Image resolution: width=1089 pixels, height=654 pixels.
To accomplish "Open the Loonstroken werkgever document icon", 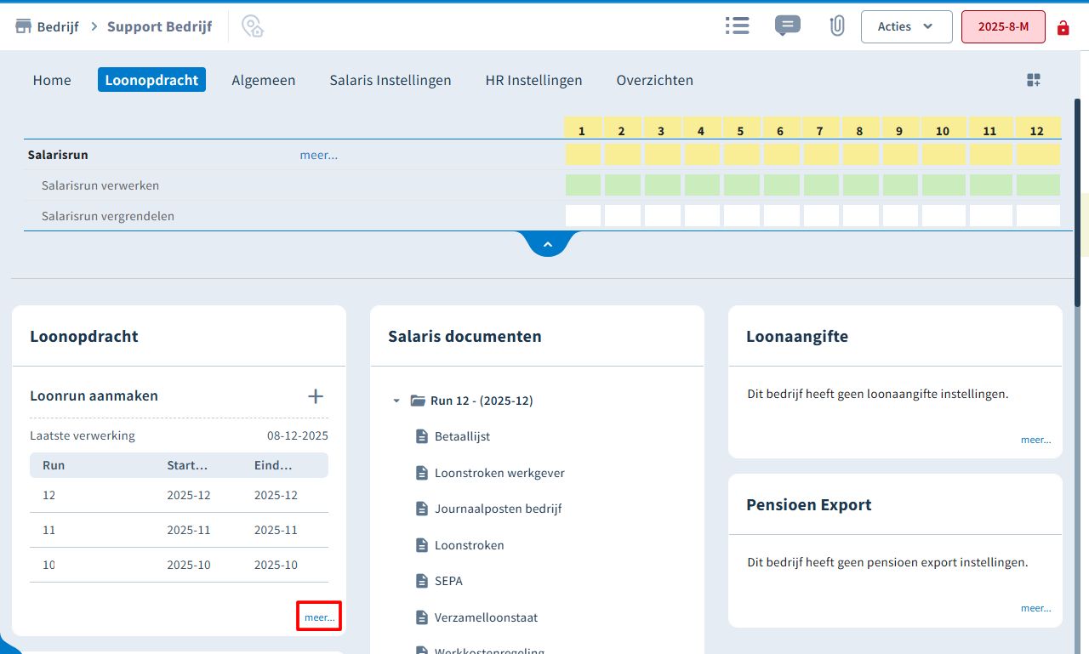I will point(421,473).
